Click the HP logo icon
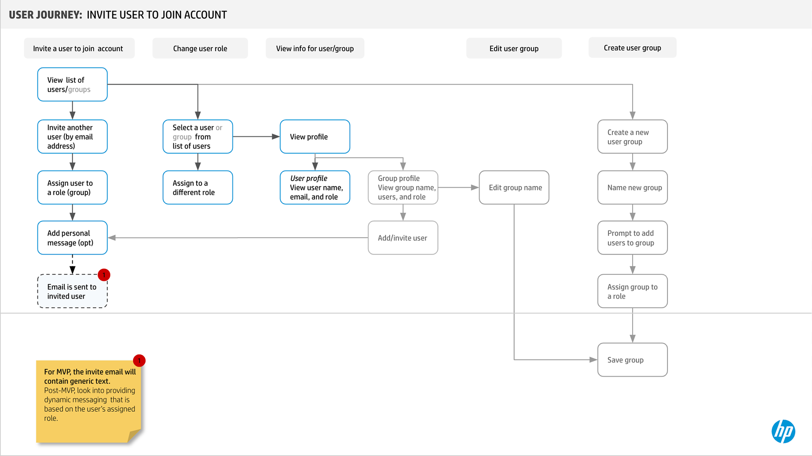Screen dimensions: 812x456 (783, 431)
